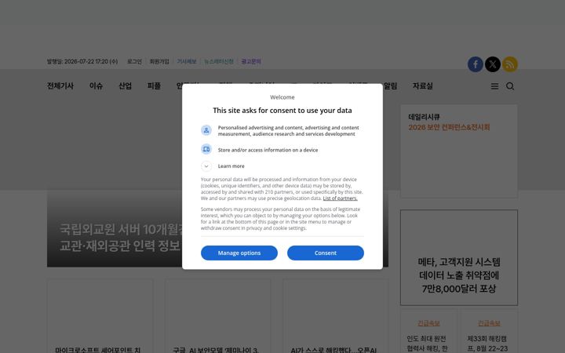This screenshot has width=565, height=353.
Task: Click the consent dialog heading text
Action: click(x=282, y=111)
